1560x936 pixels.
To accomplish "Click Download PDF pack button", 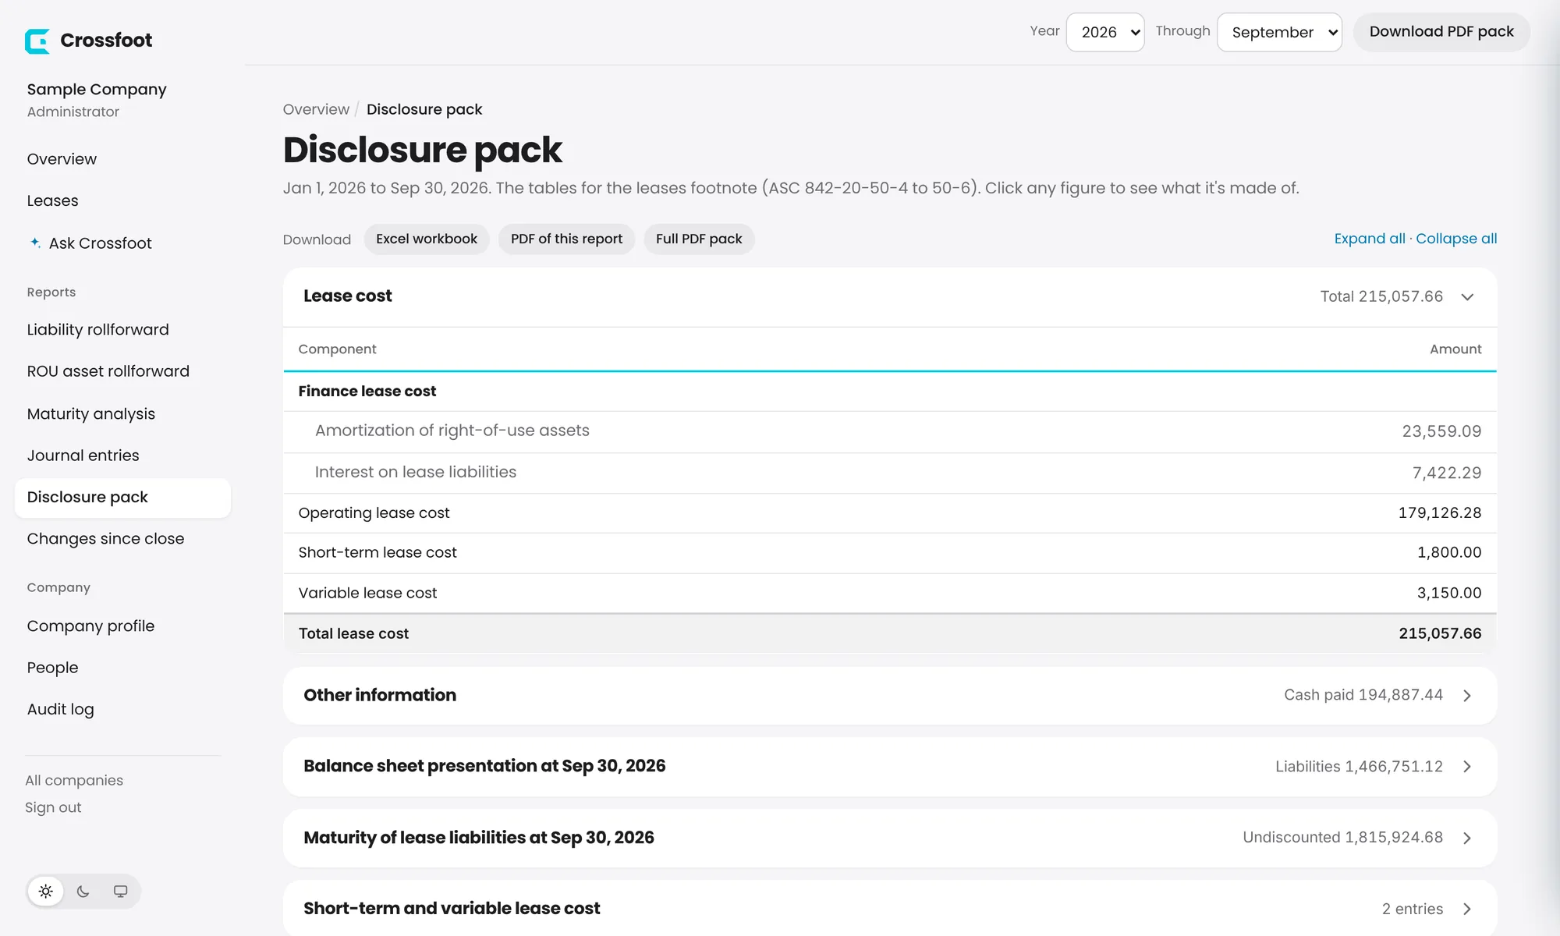I will click(1441, 32).
